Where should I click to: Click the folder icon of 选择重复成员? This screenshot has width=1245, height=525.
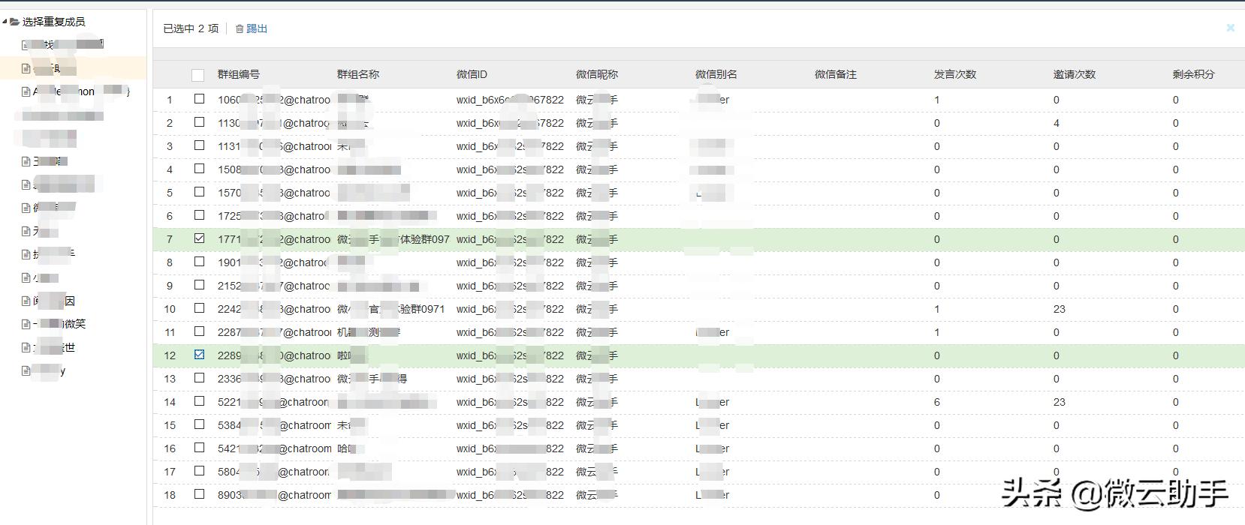coord(15,22)
